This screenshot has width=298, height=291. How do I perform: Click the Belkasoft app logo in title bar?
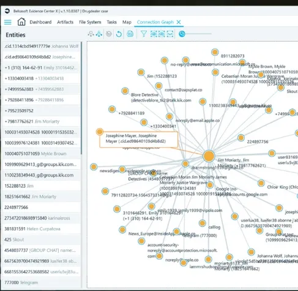tap(7, 11)
